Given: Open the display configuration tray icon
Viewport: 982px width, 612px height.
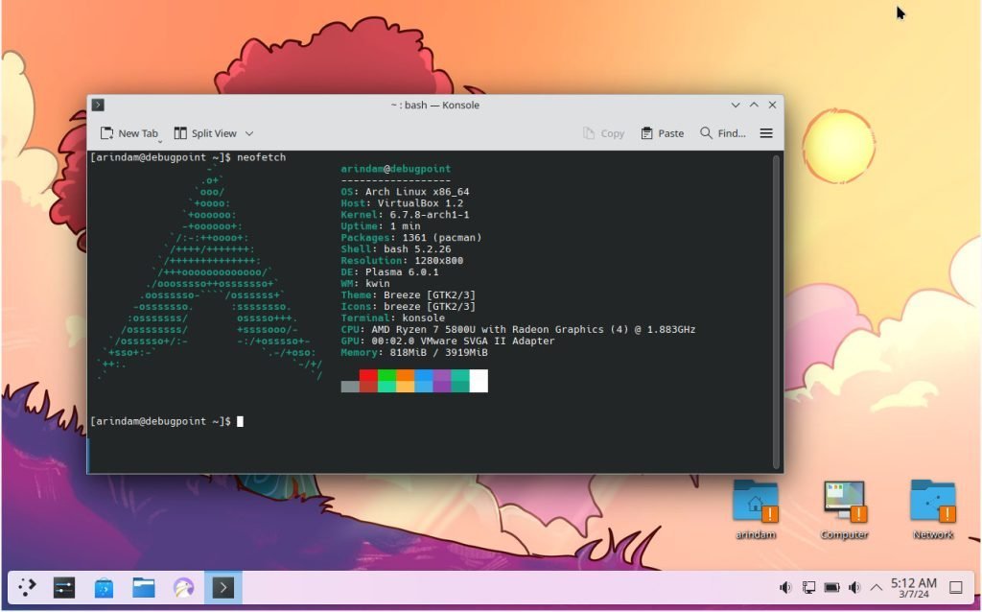Looking at the screenshot, I should click(x=808, y=588).
